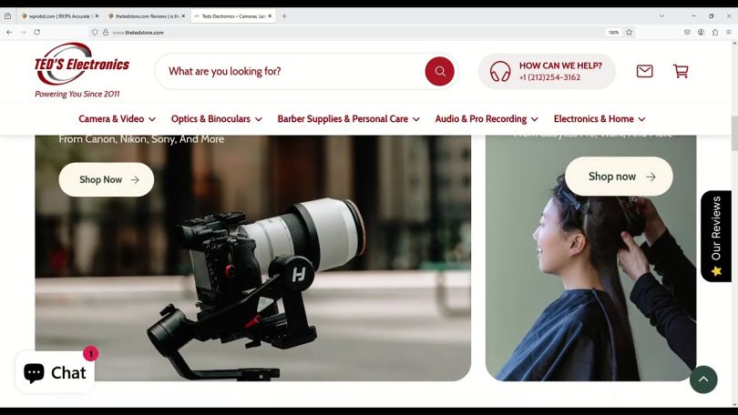Click the 180% zoom level indicator
The width and height of the screenshot is (738, 415).
pos(613,33)
